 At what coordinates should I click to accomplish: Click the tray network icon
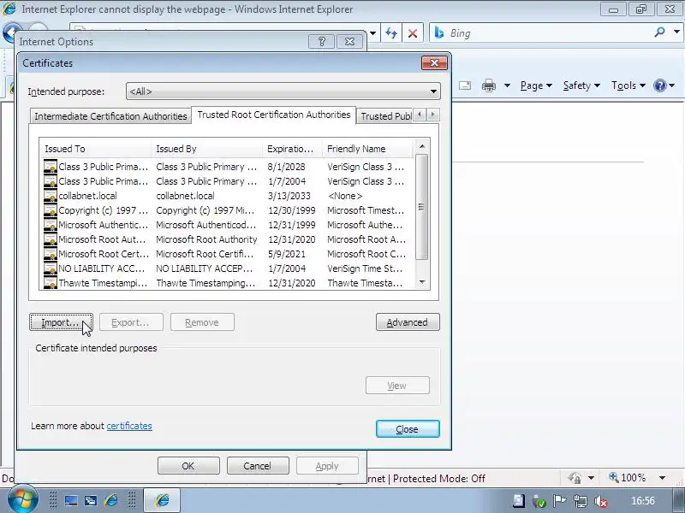(x=581, y=501)
